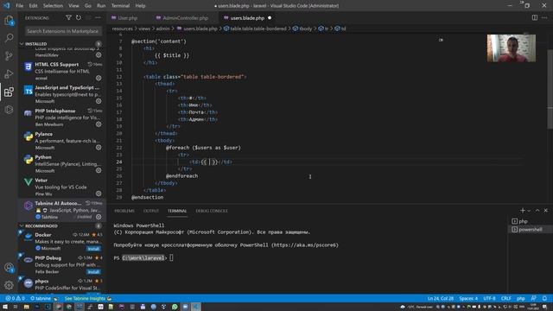Open the Terminal menu
The width and height of the screenshot is (553, 311).
pyautogui.click(x=120, y=6)
